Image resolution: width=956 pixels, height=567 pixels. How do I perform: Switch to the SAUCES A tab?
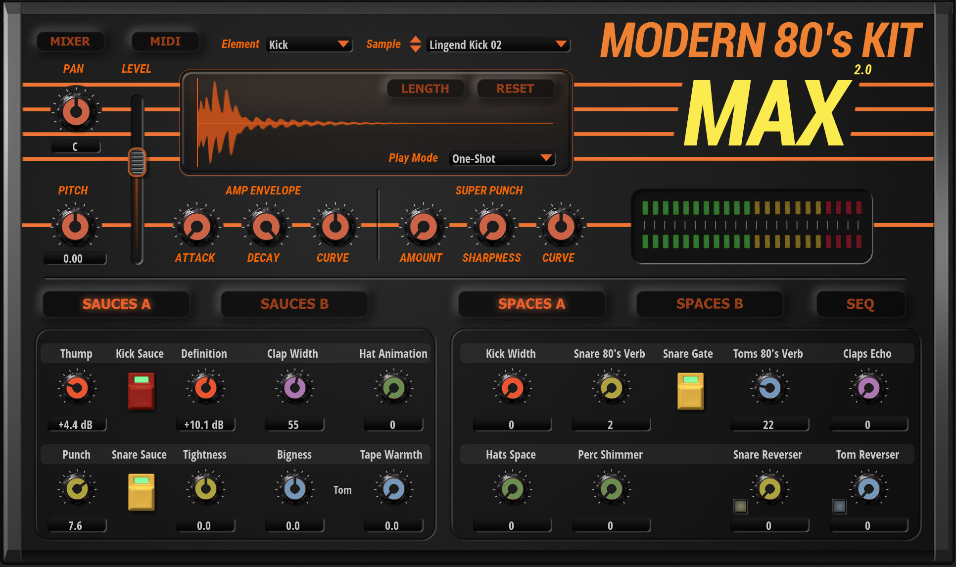pyautogui.click(x=116, y=304)
